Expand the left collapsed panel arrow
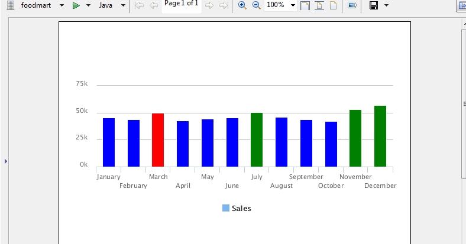This screenshot has width=466, height=244. pyautogui.click(x=6, y=161)
